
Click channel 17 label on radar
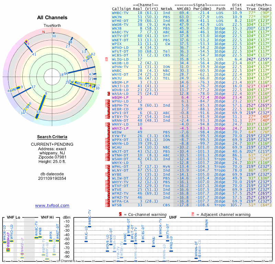33,87
